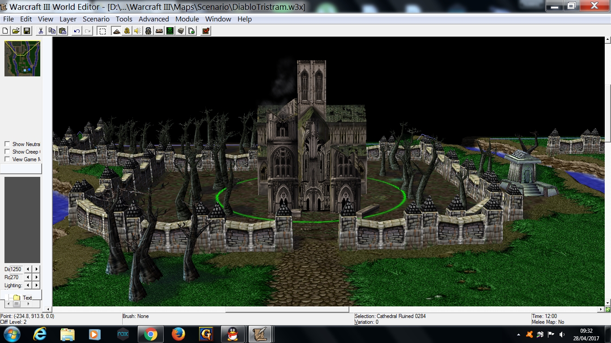Screen dimensions: 611x343
Task: Open a map via the folder icon
Action: coord(16,31)
